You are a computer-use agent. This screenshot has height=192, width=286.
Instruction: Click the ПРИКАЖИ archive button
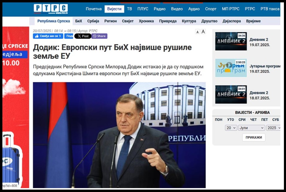point(254,137)
